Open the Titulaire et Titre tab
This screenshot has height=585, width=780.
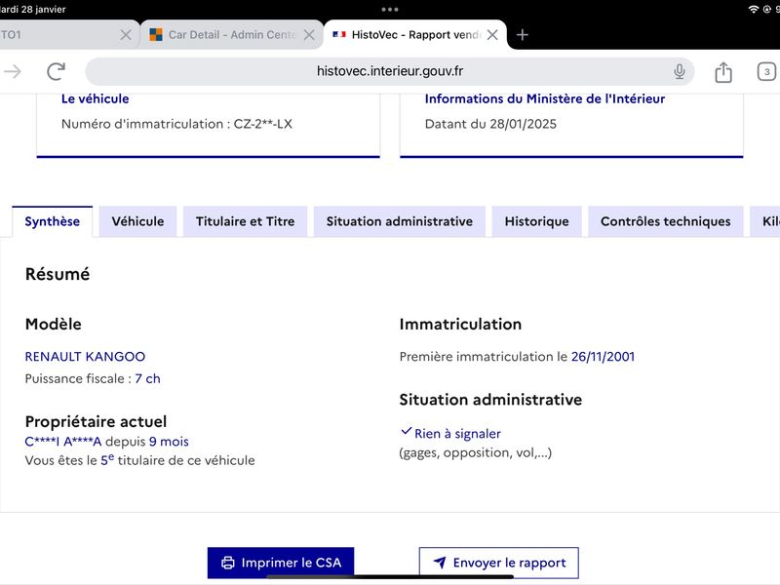[246, 221]
